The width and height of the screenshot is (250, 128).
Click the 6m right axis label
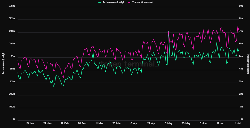click(241, 44)
